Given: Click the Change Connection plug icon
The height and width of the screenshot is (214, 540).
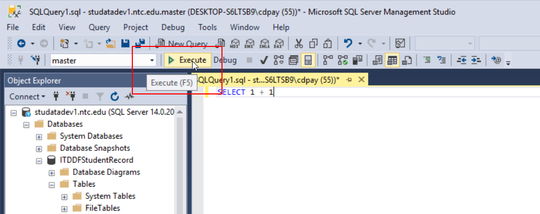Looking at the screenshot, I should (x=35, y=61).
